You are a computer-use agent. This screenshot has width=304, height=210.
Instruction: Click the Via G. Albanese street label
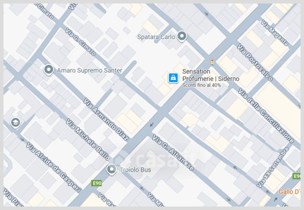[x=173, y=152]
